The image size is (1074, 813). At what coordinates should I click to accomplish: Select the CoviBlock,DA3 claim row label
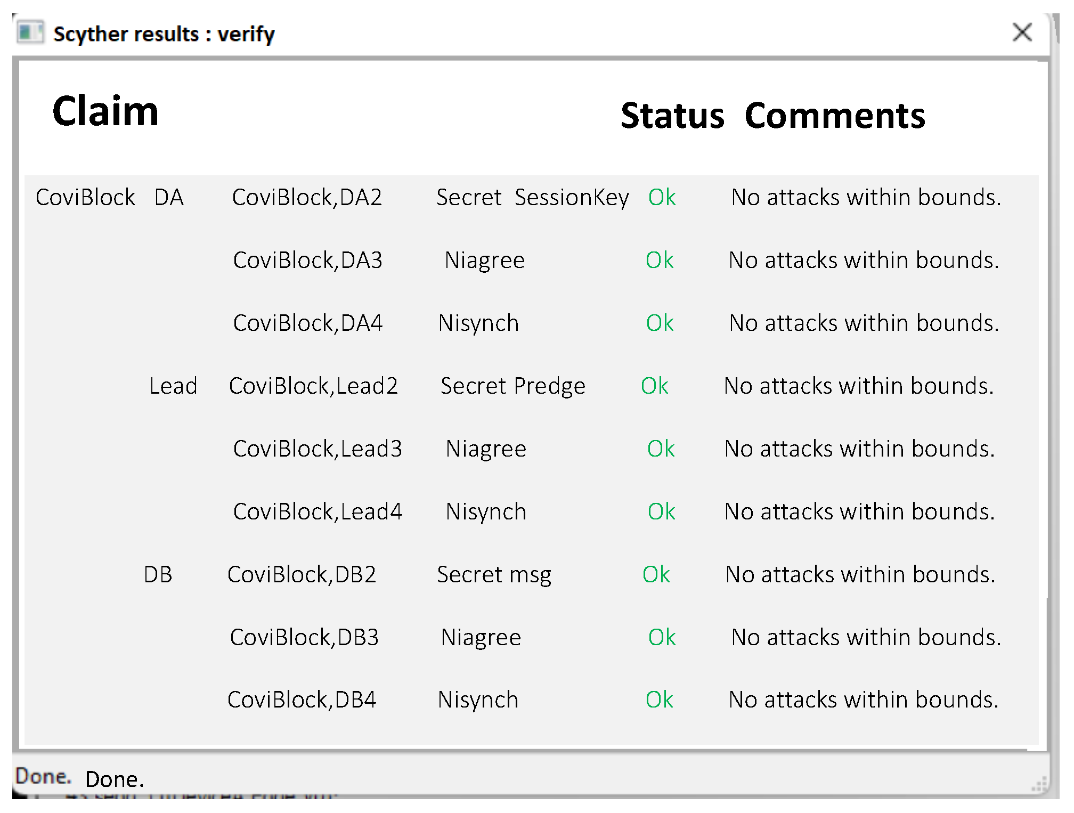click(x=307, y=261)
